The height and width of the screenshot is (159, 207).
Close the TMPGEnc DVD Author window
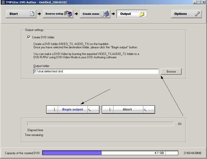pos(204,2)
